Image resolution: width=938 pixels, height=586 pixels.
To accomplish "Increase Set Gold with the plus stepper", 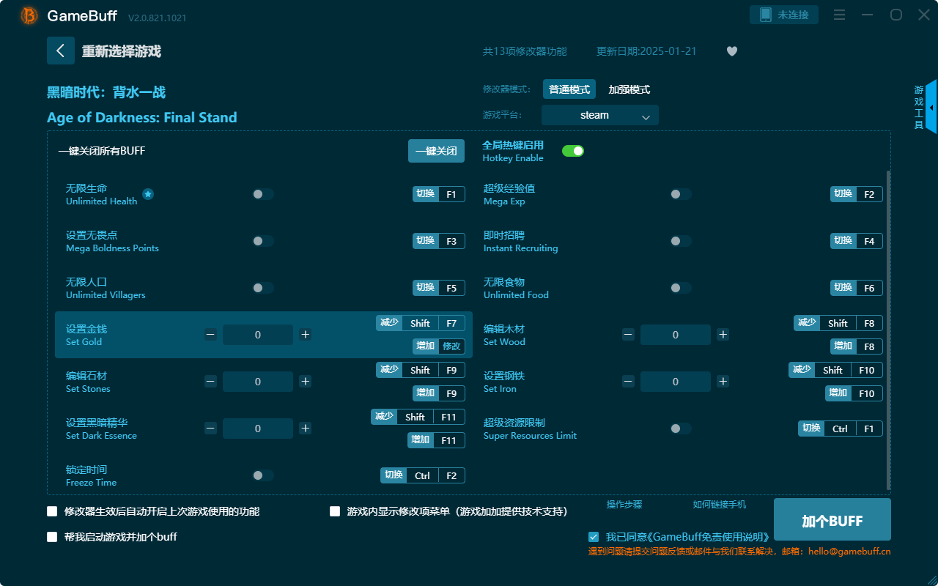I will pos(305,335).
